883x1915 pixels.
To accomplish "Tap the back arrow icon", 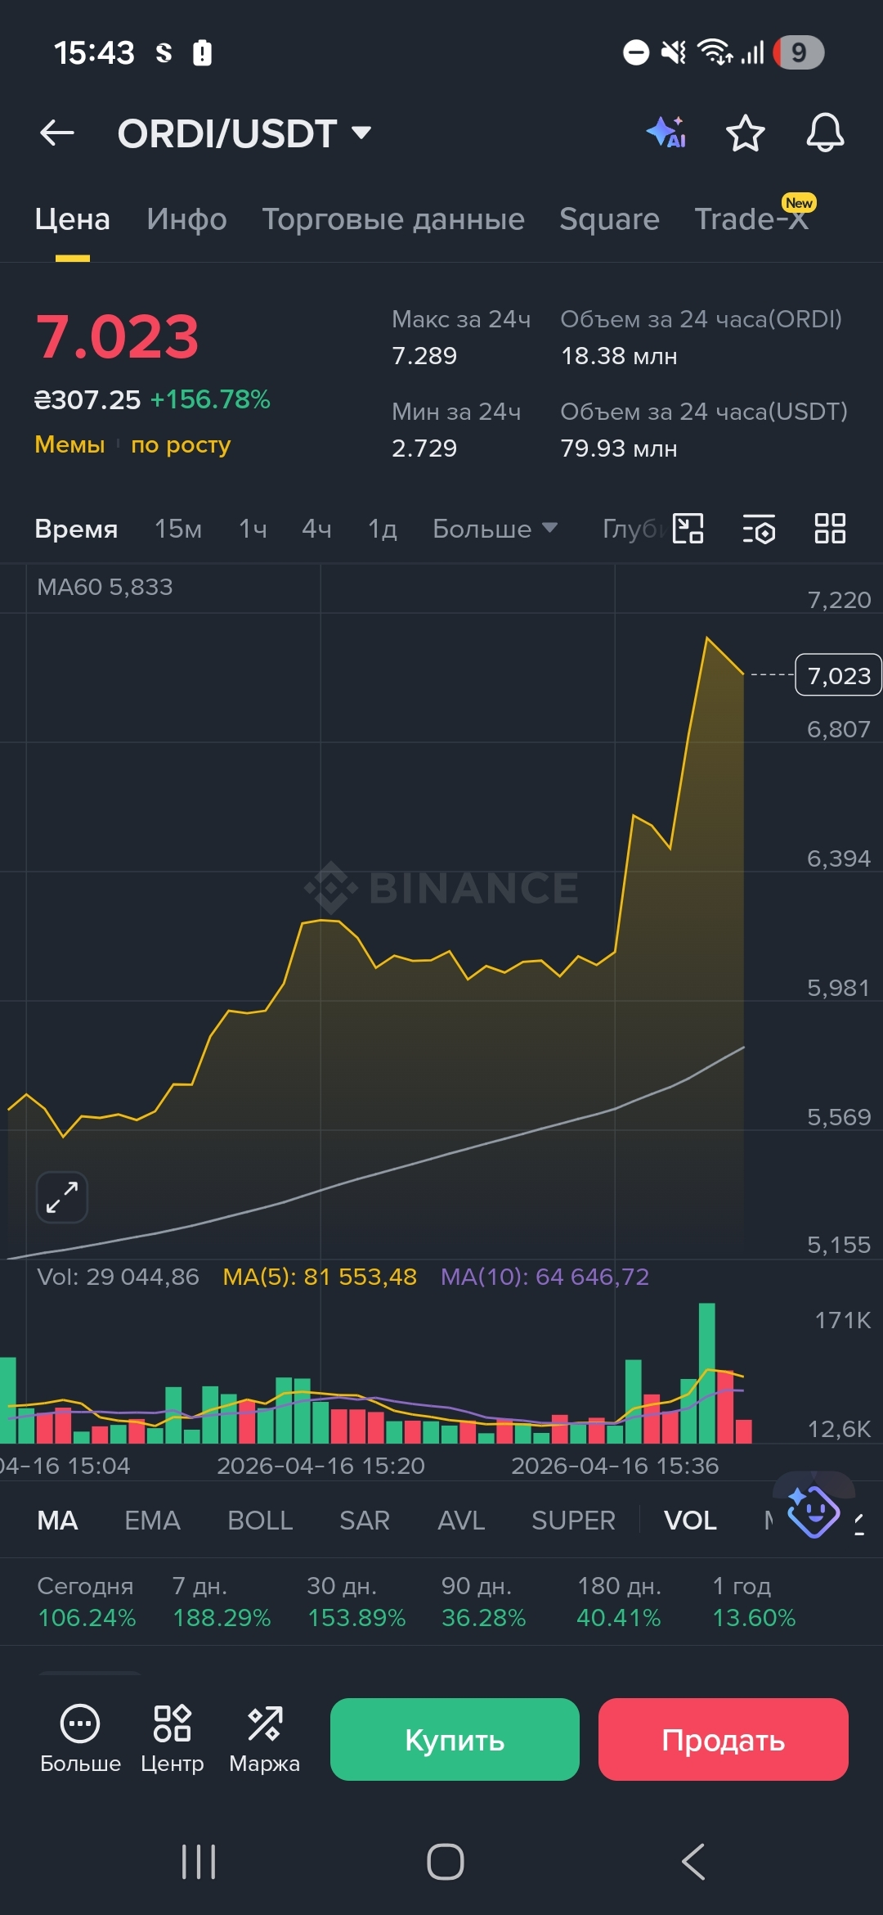I will click(57, 133).
